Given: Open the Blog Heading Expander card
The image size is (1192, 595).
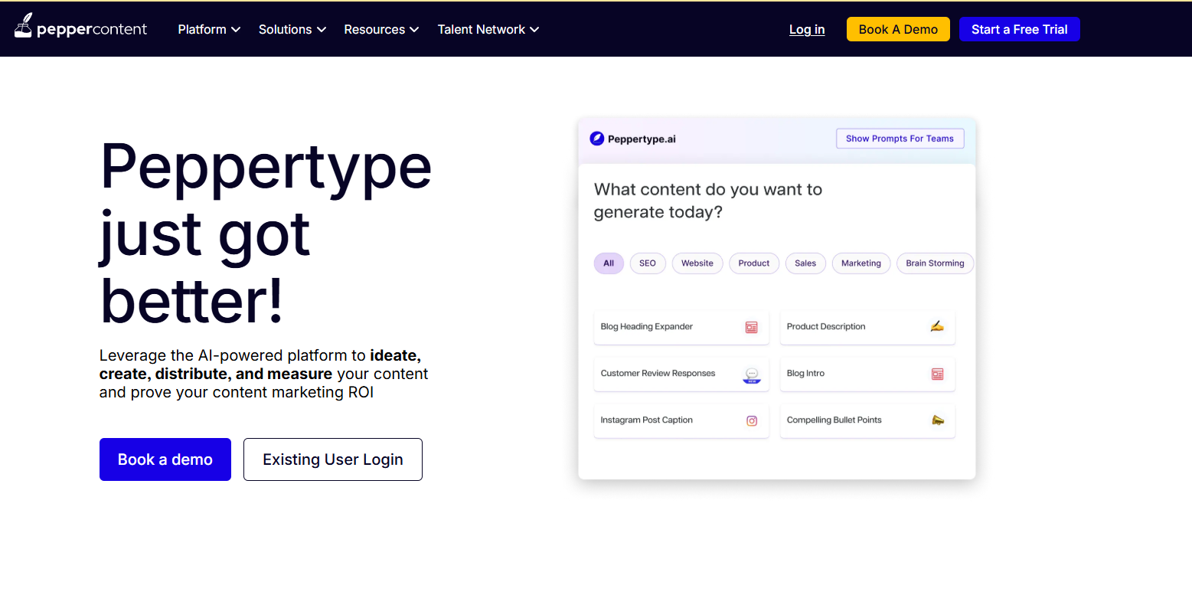Looking at the screenshot, I should (x=681, y=327).
